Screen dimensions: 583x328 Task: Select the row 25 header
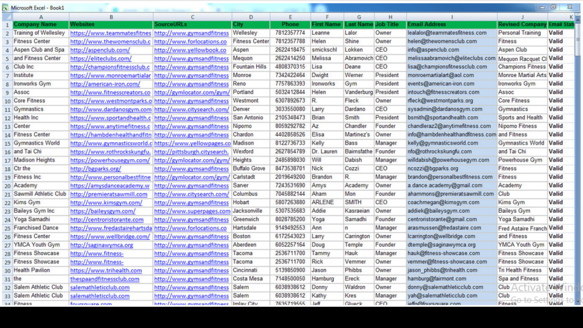point(7,228)
